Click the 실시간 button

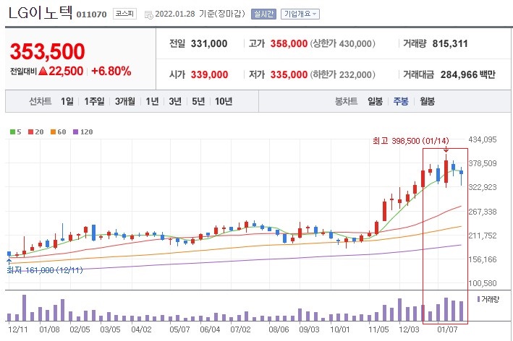pos(263,14)
